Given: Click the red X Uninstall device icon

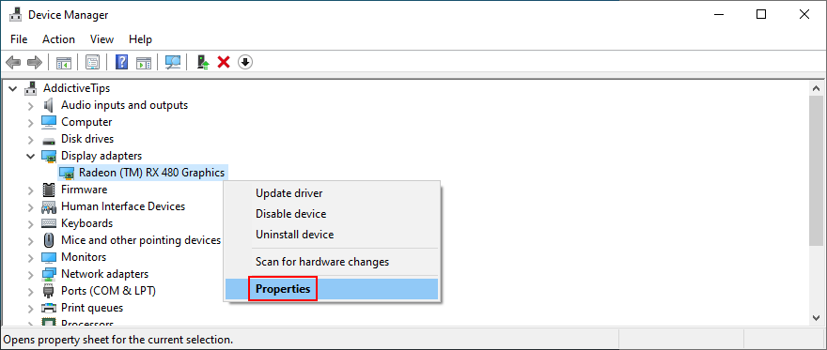Looking at the screenshot, I should click(224, 62).
